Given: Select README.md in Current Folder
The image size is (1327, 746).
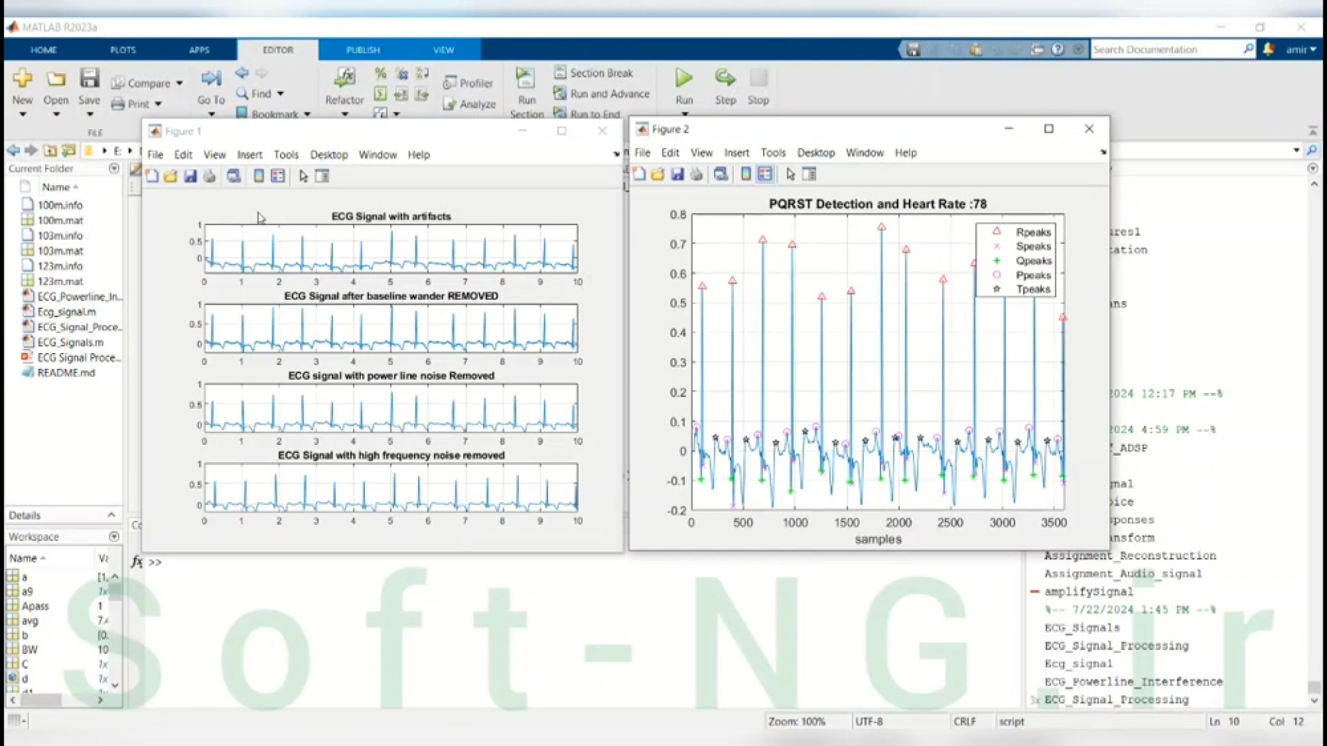Looking at the screenshot, I should tap(66, 372).
